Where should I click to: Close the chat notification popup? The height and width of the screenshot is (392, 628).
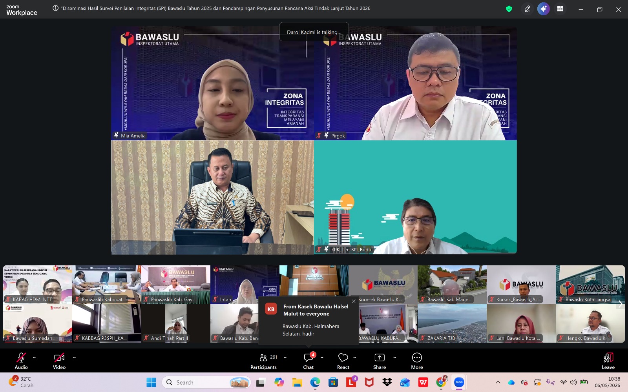pos(354,301)
